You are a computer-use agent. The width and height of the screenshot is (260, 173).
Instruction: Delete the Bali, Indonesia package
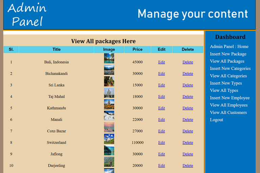[188, 62]
